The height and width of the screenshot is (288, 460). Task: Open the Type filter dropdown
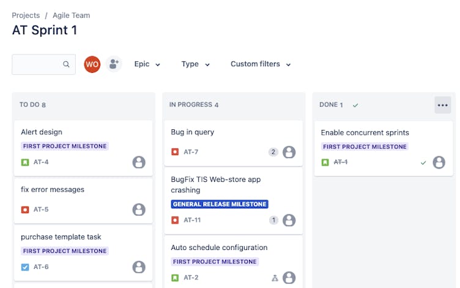[x=195, y=64]
